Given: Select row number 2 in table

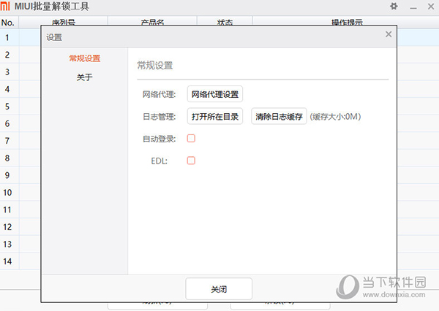Looking at the screenshot, I should [x=7, y=55].
